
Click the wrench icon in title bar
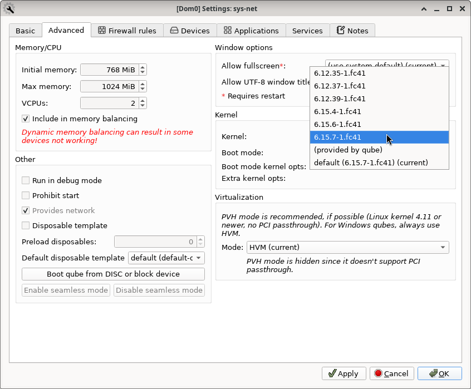click(x=9, y=8)
